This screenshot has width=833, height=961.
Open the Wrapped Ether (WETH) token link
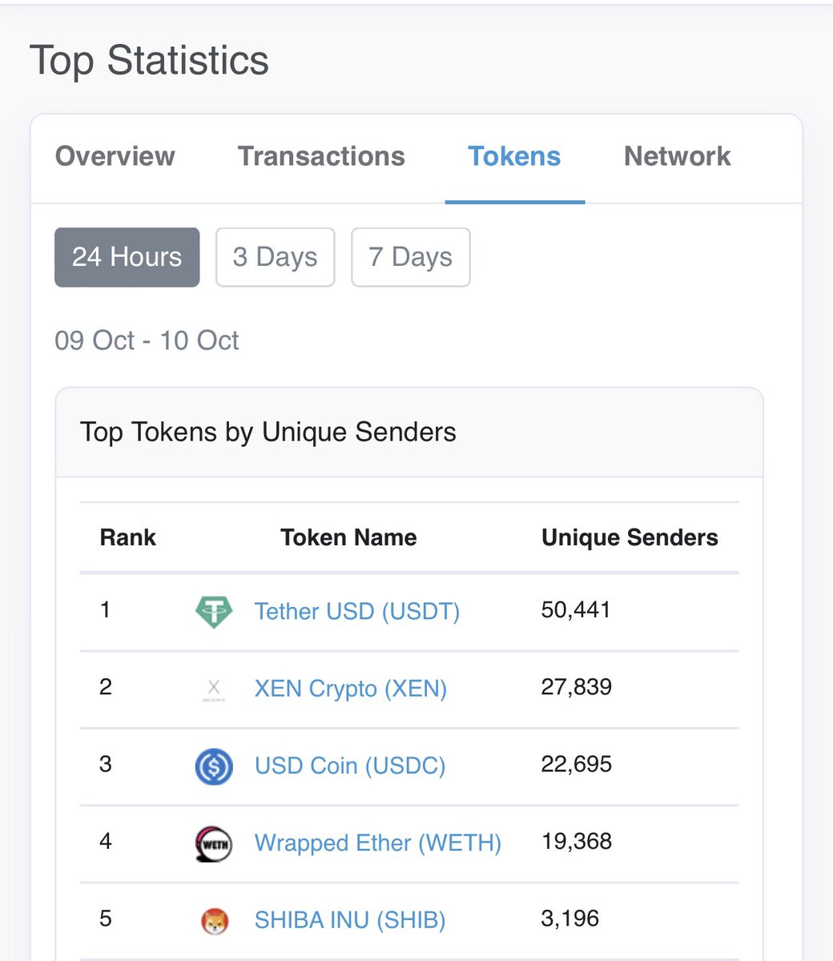pyautogui.click(x=378, y=843)
